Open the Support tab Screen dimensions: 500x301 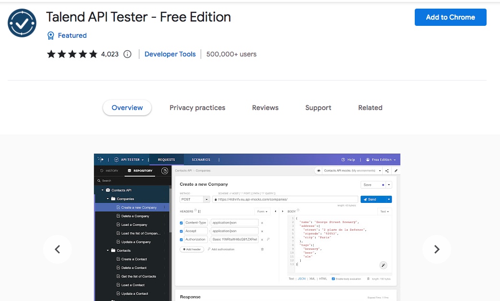click(318, 108)
